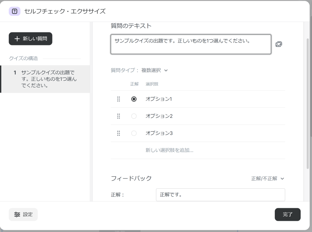
Task: Expand the 正解/不正解 feedback dropdown
Action: tap(268, 179)
